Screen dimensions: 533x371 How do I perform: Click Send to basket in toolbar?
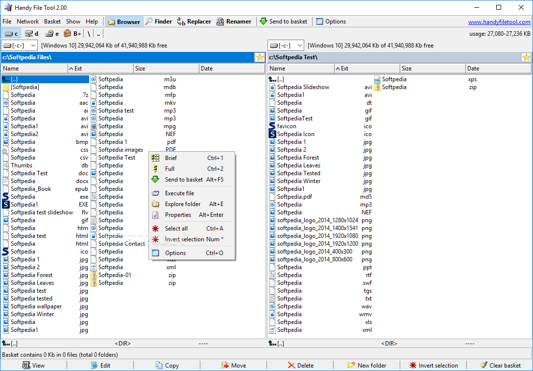pos(284,22)
